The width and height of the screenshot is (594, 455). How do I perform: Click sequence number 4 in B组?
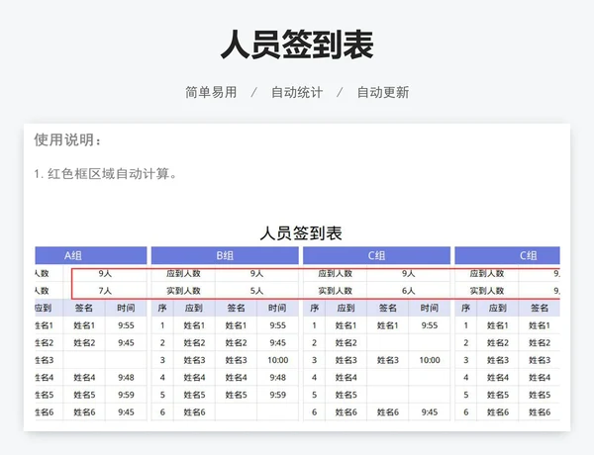(x=162, y=378)
